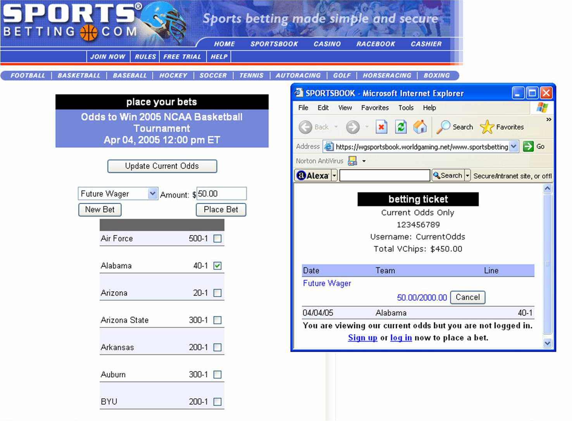Screen dimensions: 572x421
Task: Click the Norton AntiVirus icon
Action: pos(352,161)
